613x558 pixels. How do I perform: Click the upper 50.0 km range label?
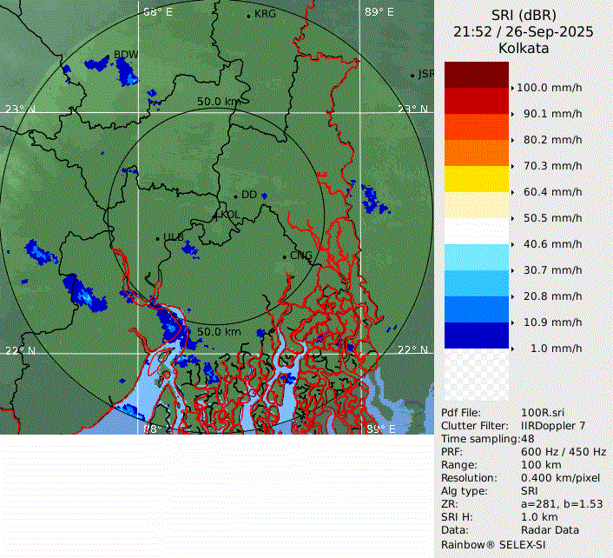coord(219,102)
